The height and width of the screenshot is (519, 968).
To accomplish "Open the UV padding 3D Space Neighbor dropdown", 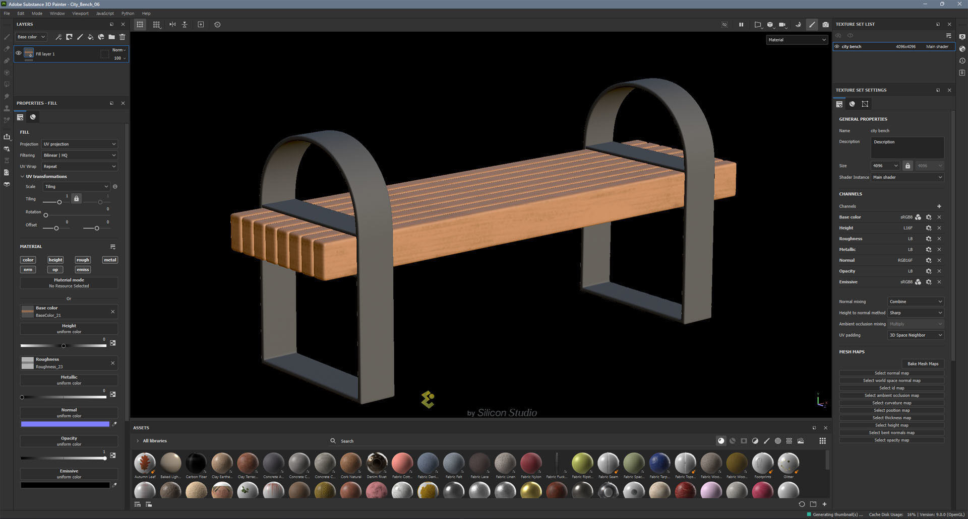I will click(916, 335).
